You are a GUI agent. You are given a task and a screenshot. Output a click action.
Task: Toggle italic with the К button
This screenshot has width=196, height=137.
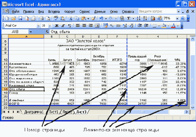63,26
